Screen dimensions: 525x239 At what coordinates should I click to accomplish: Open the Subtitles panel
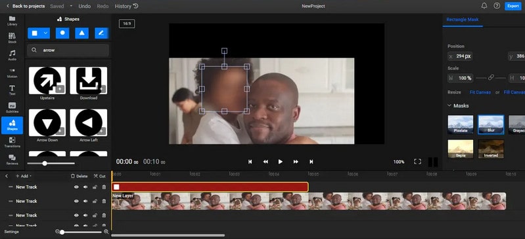(x=12, y=107)
